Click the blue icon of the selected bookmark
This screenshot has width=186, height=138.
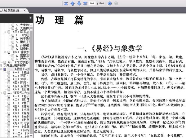click(5, 69)
